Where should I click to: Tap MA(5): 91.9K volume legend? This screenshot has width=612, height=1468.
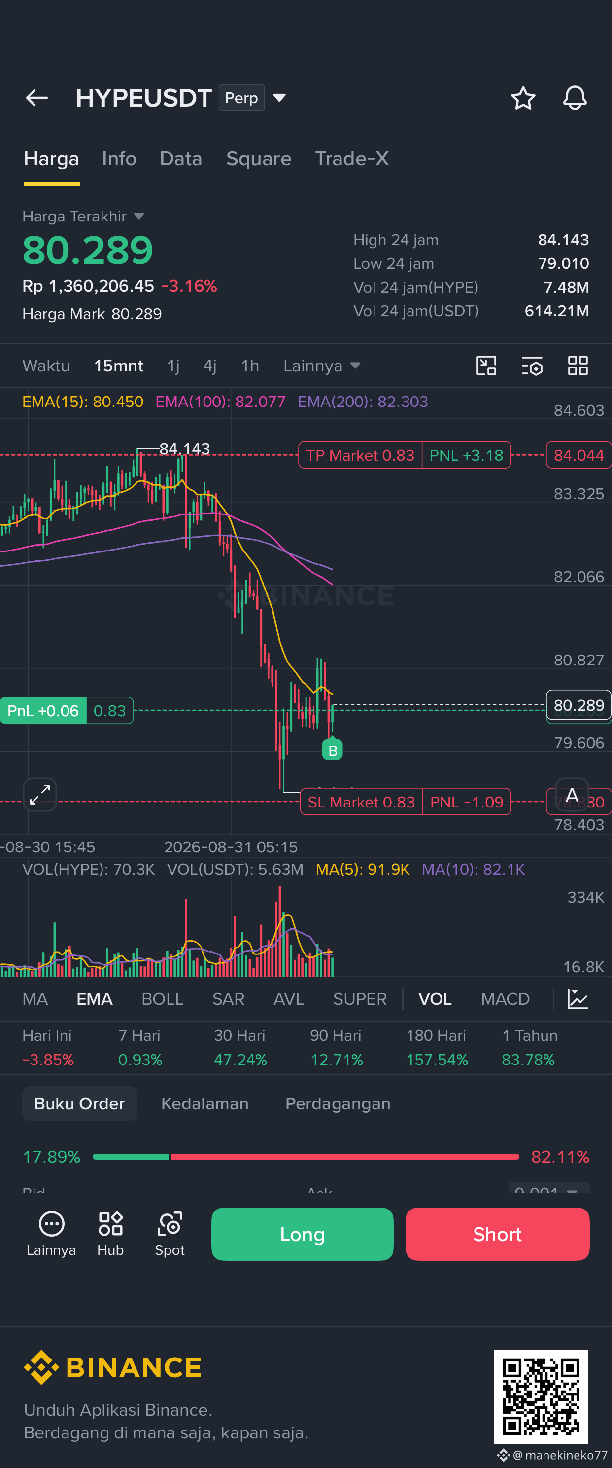363,869
